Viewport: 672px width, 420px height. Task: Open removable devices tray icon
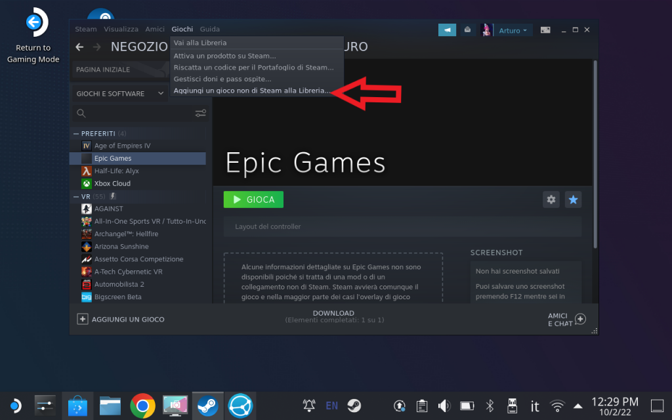[512, 406]
